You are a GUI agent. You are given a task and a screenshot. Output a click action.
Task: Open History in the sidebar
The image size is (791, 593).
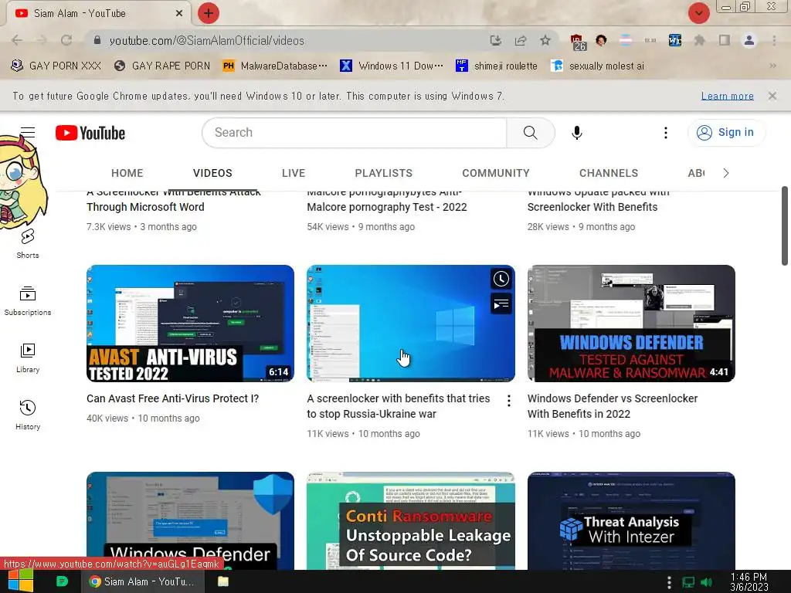28,415
